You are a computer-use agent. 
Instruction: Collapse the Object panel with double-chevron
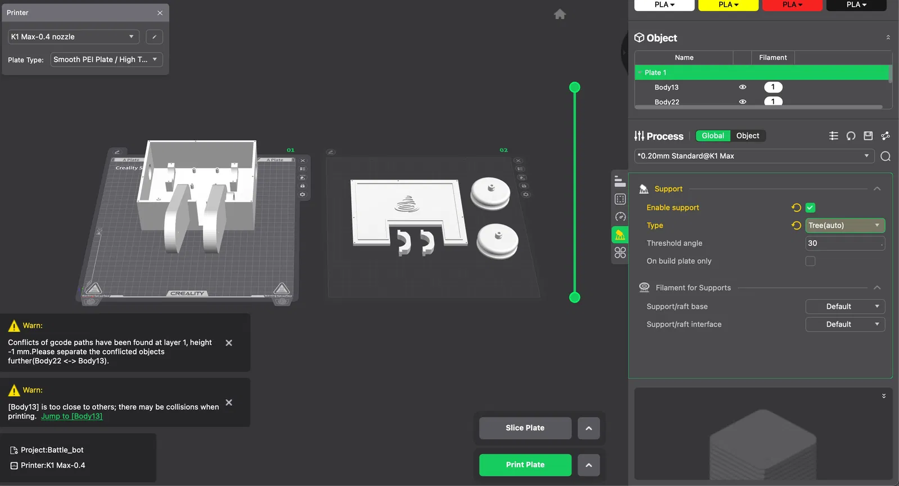(x=888, y=38)
